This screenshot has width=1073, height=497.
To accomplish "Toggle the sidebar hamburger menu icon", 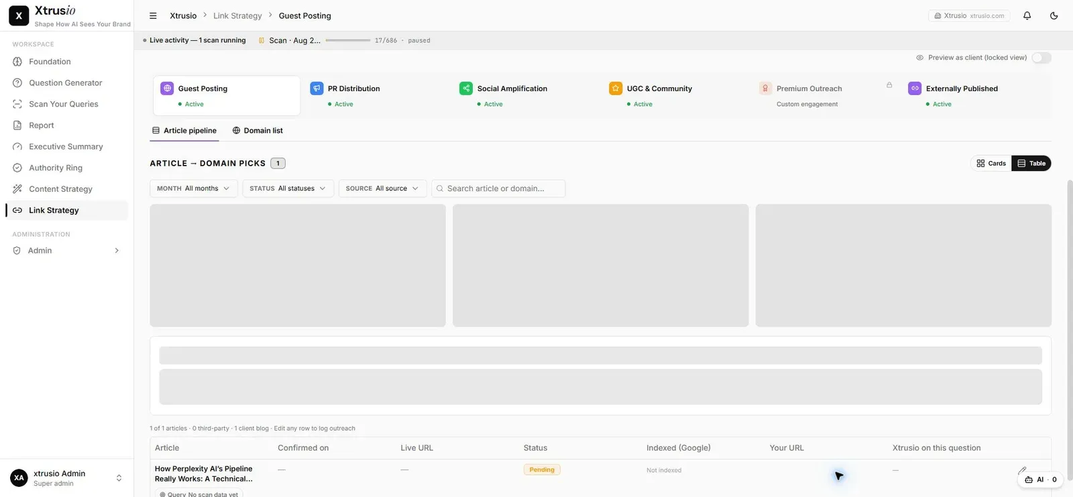I will [x=153, y=15].
